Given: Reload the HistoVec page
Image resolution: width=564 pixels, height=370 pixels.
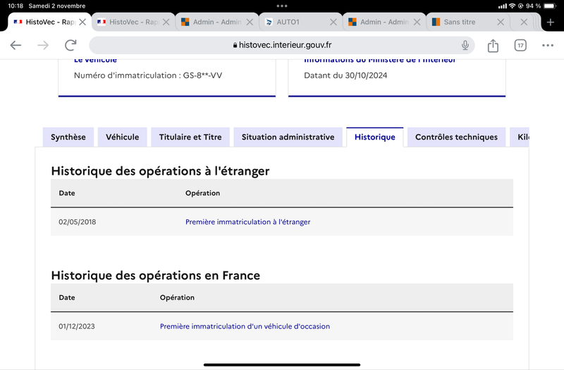Looking at the screenshot, I should point(70,45).
